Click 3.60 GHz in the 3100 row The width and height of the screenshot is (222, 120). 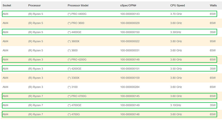pos(176,87)
